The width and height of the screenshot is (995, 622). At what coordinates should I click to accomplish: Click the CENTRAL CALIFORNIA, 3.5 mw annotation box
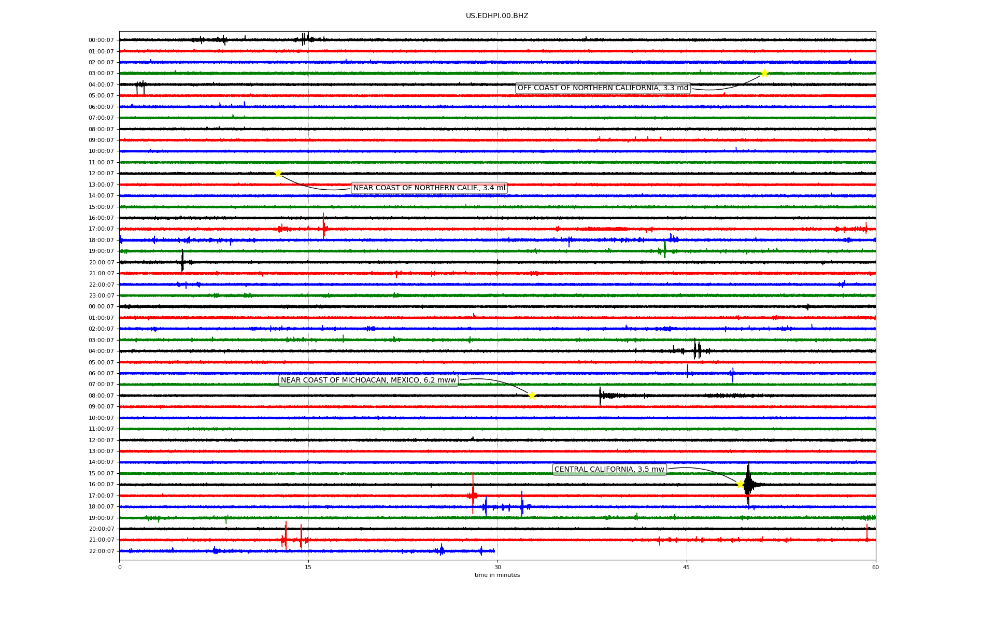tap(609, 470)
